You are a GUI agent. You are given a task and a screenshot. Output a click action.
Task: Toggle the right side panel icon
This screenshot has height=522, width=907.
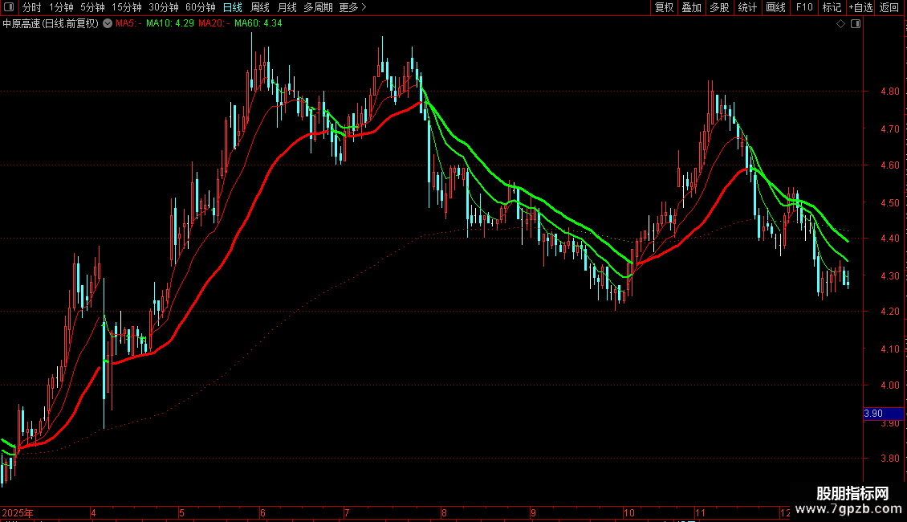(855, 24)
